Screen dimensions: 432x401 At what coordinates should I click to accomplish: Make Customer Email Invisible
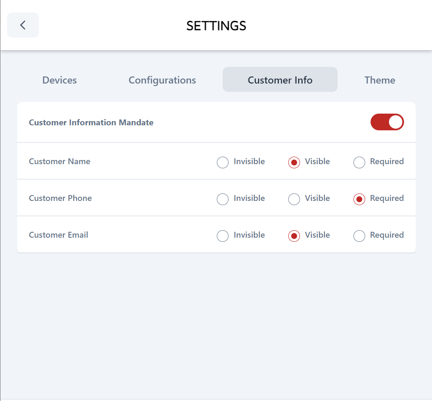pos(223,236)
